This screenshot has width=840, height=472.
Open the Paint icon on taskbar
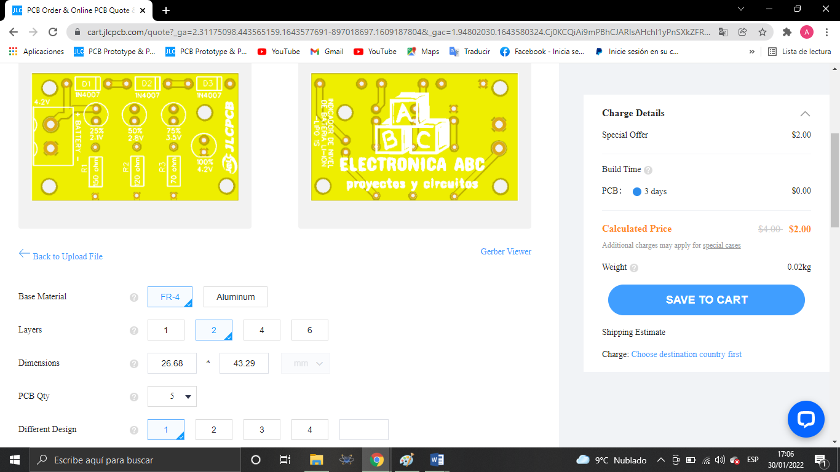[406, 460]
